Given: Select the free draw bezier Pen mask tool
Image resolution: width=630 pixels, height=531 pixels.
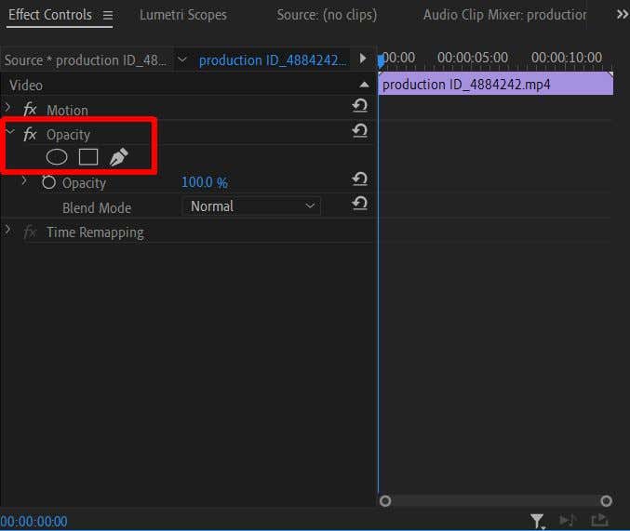Looking at the screenshot, I should click(x=118, y=157).
